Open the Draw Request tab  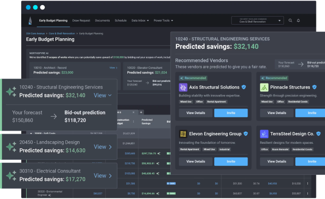tap(81, 21)
